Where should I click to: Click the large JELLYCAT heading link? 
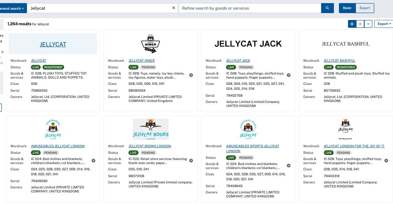click(x=53, y=44)
